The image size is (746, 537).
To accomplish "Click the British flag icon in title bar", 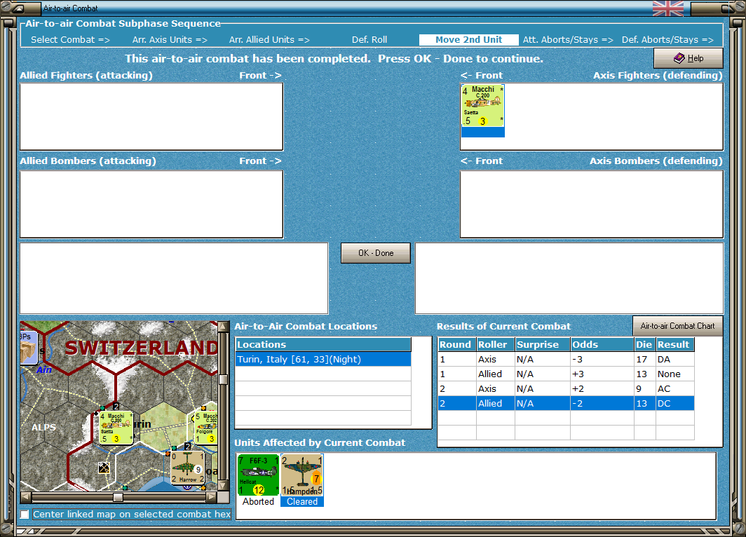I will (668, 8).
